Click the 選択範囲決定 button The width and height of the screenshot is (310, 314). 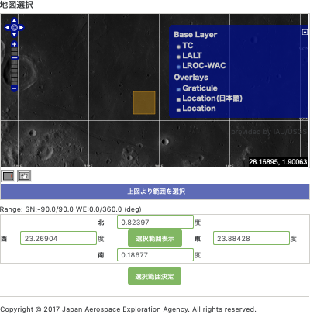(x=154, y=276)
